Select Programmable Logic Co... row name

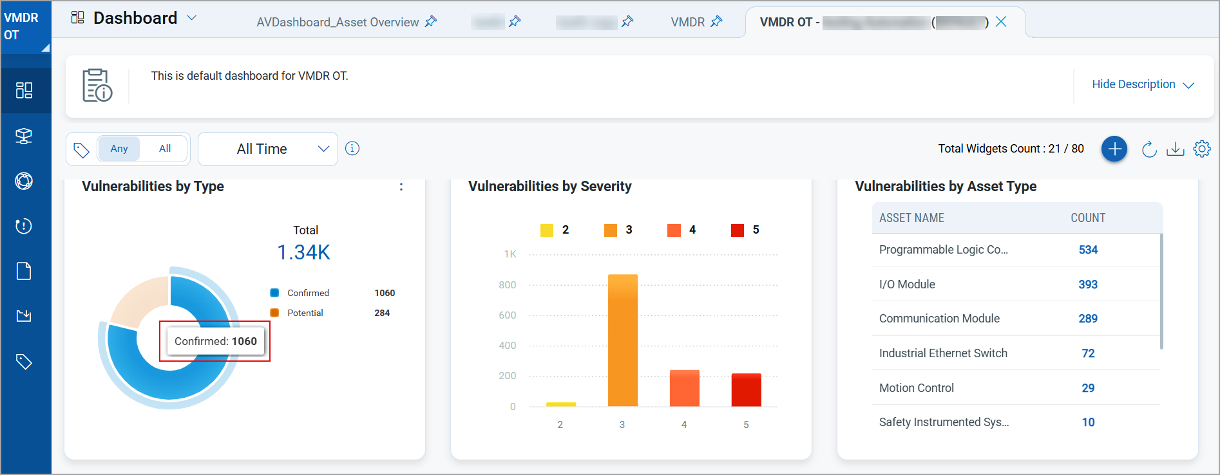[944, 250]
